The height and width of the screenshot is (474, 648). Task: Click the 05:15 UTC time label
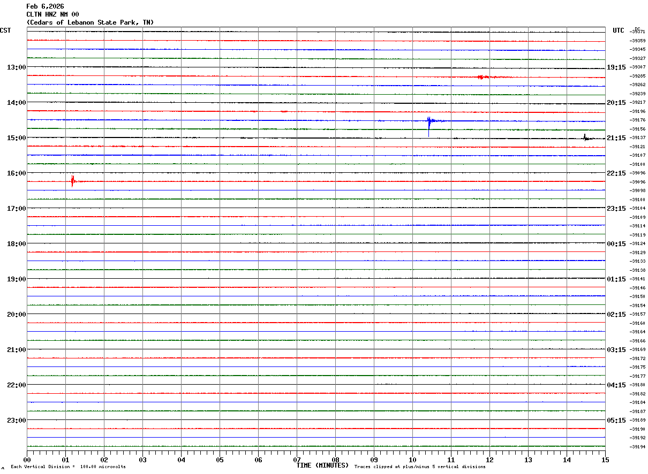point(616,421)
